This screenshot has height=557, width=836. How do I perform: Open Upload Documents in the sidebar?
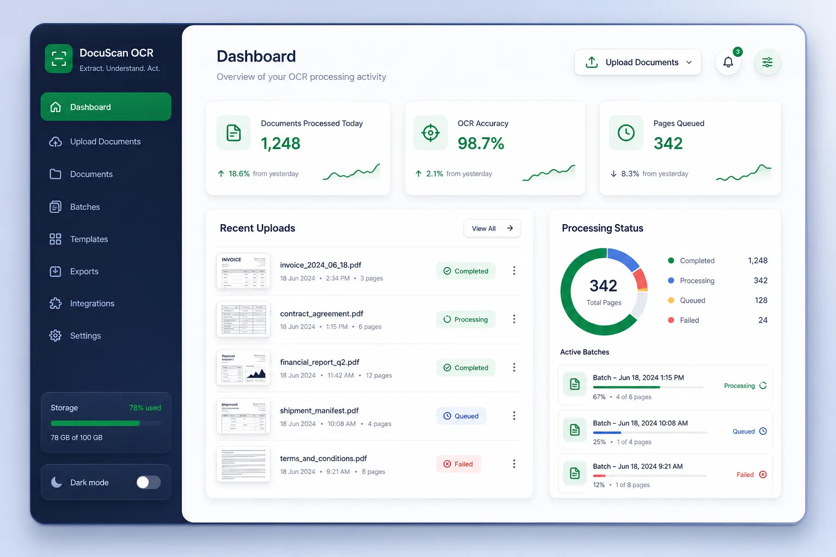point(106,141)
